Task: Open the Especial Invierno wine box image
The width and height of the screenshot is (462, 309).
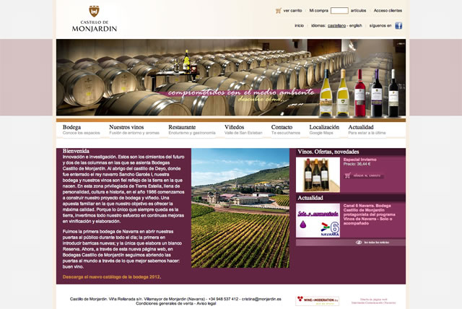Action: pyautogui.click(x=318, y=175)
